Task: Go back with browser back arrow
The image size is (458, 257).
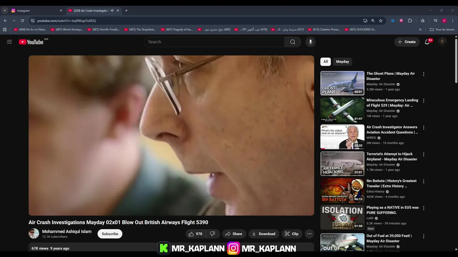Action: [5, 21]
